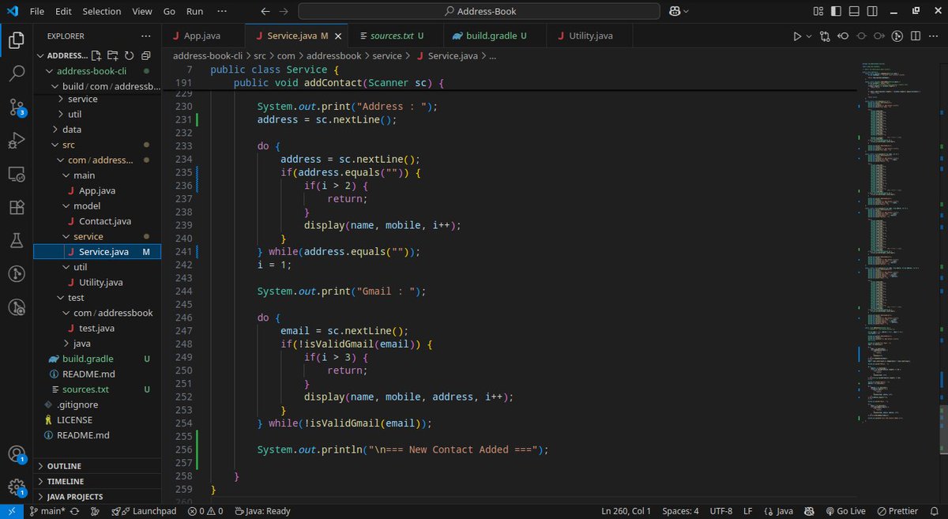
Task: Open the Manage gear icon
Action: point(17,487)
